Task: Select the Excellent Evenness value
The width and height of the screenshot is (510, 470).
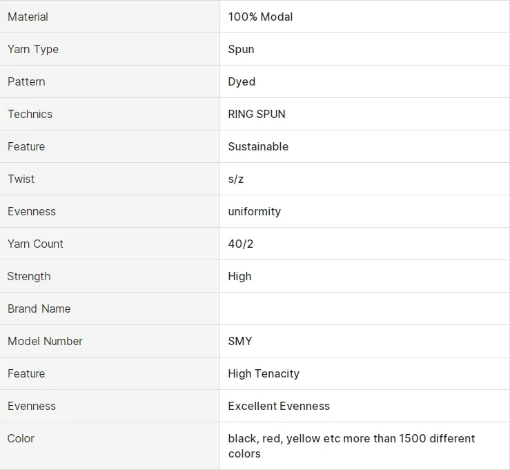Action: (279, 406)
